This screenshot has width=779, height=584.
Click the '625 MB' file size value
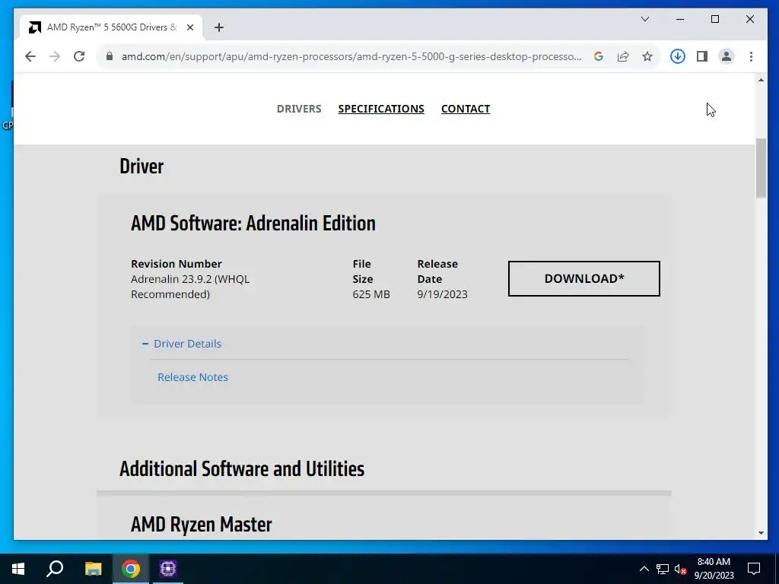point(371,294)
